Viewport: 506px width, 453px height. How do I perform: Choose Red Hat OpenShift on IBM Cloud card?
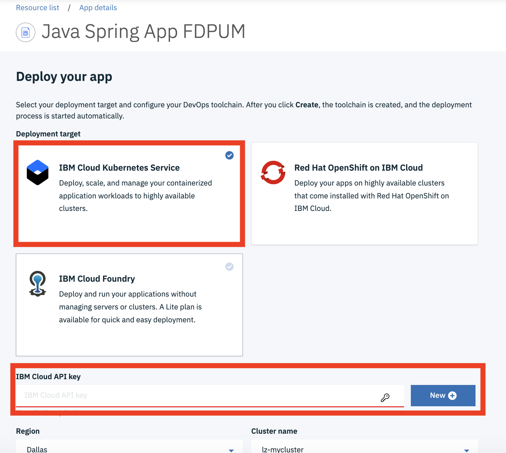364,194
